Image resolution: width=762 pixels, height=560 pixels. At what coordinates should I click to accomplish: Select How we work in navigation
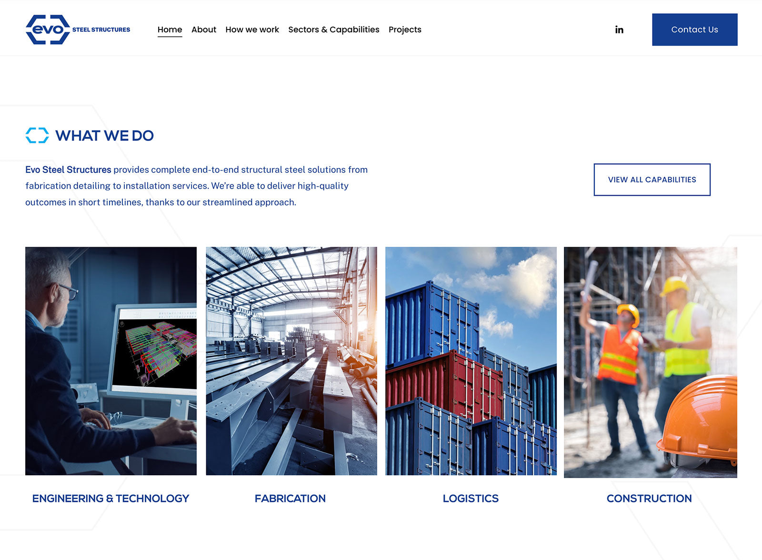coord(252,30)
